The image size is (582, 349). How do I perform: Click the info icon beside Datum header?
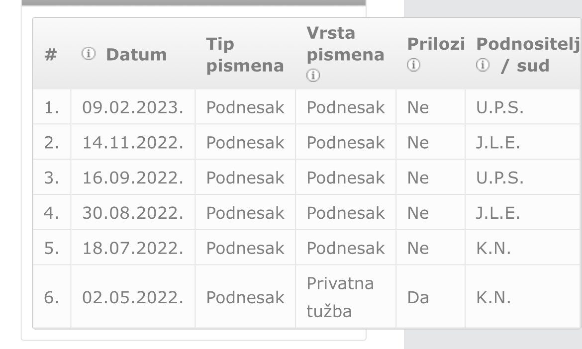(89, 54)
